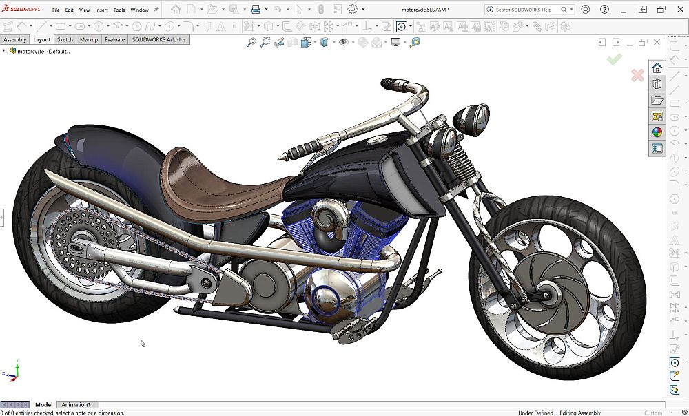The height and width of the screenshot is (416, 689).
Task: Toggle the Section View tool
Action: [291, 41]
